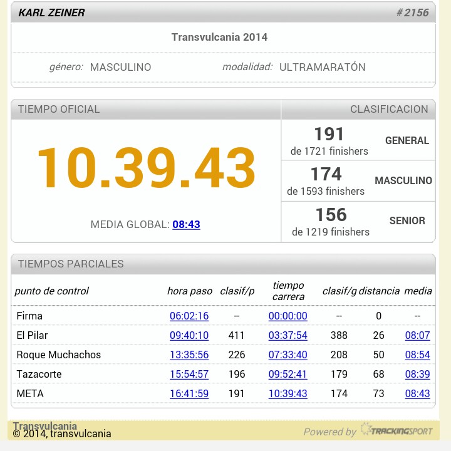
Task: Click Firma tiempo carrera 00:00:00
Action: (288, 316)
